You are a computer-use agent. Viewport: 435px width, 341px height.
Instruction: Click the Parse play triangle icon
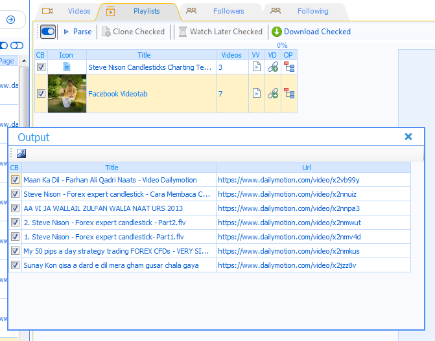66,32
